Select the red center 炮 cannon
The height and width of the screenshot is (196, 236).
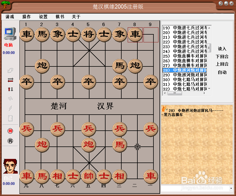click(x=89, y=145)
